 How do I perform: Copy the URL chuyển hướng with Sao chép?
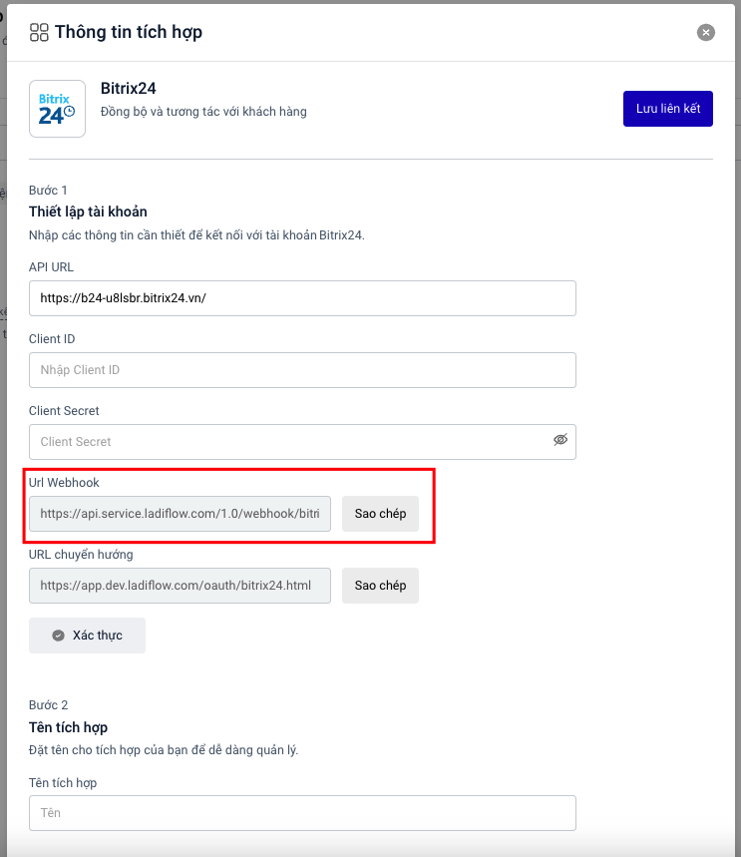[380, 586]
